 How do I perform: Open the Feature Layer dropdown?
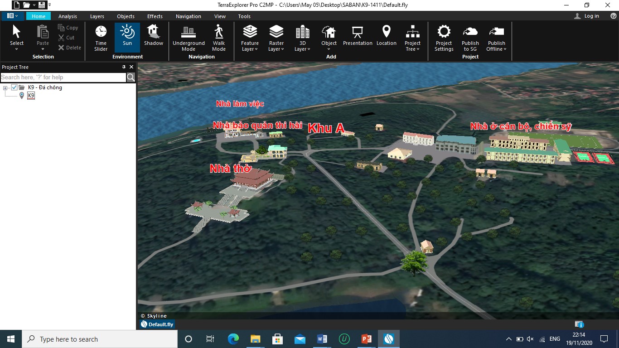[x=250, y=38]
